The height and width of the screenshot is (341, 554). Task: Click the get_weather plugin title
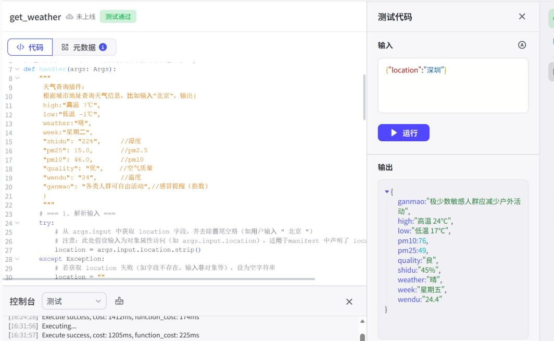coord(35,17)
